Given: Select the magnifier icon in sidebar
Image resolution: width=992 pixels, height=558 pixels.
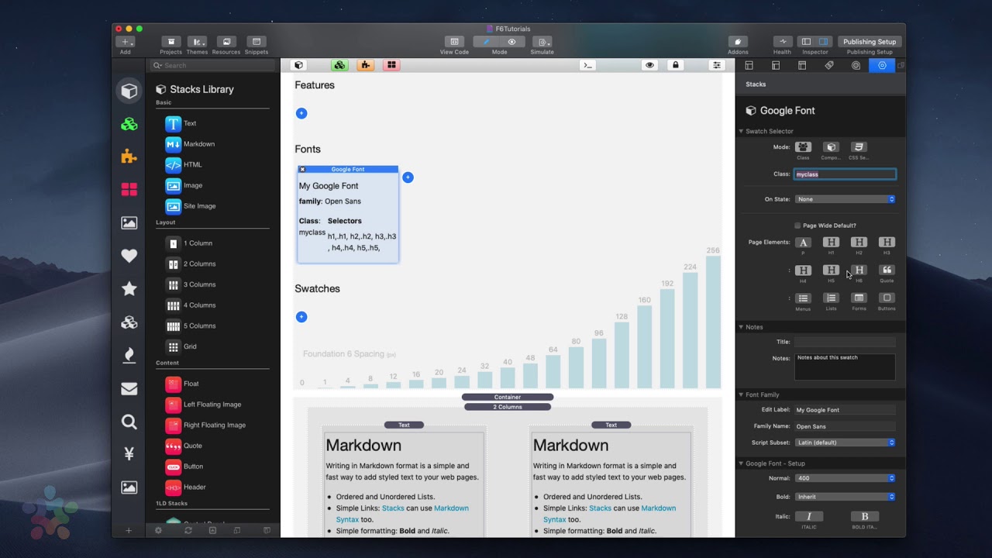Looking at the screenshot, I should coord(129,422).
